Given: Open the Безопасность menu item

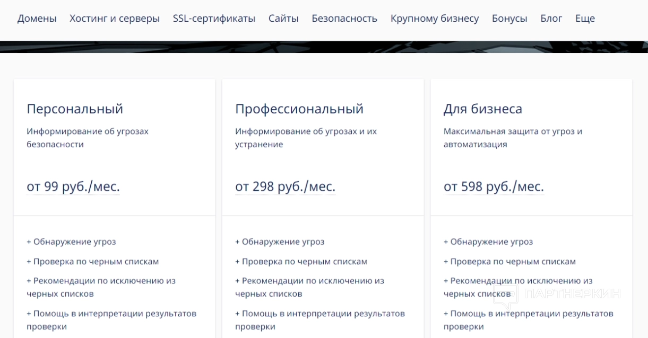Looking at the screenshot, I should [x=344, y=19].
